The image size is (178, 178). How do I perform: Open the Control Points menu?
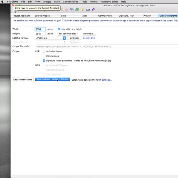click(70, 2)
